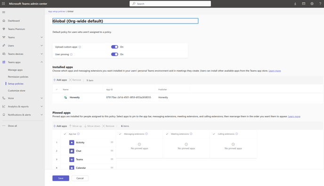Expand Analytics & reports section

pyautogui.click(x=41, y=106)
